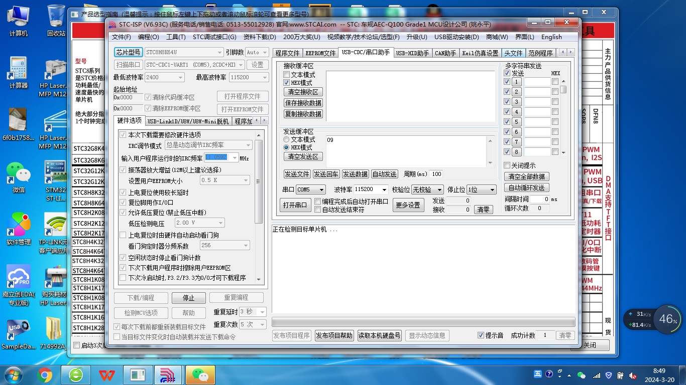Open the 软件管理 desktop shortcut
This screenshot has width=686, height=385.
coord(19,229)
